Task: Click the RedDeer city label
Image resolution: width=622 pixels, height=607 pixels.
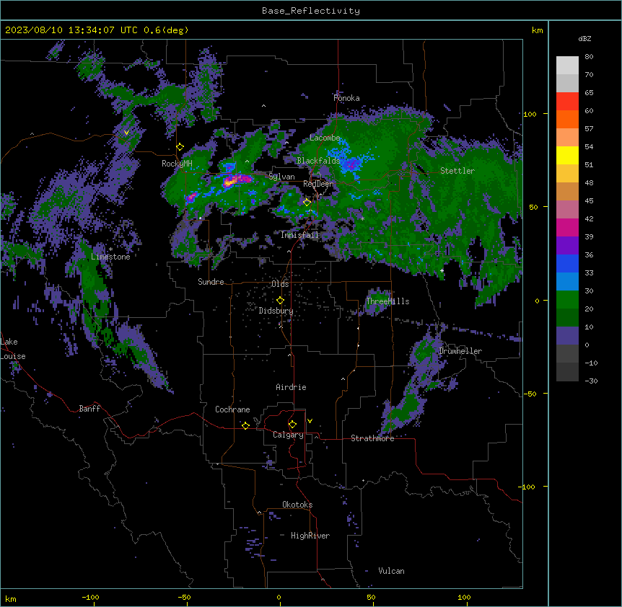Action: pos(318,184)
